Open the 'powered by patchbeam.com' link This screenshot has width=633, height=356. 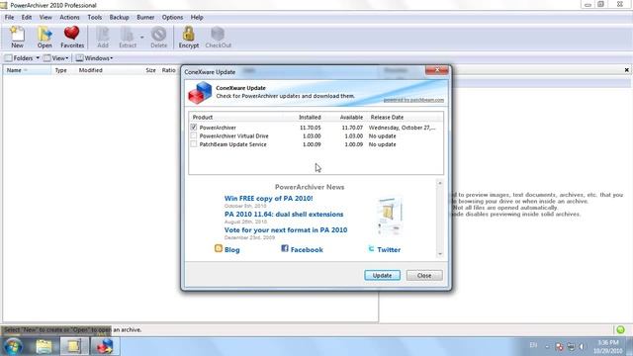[413, 100]
